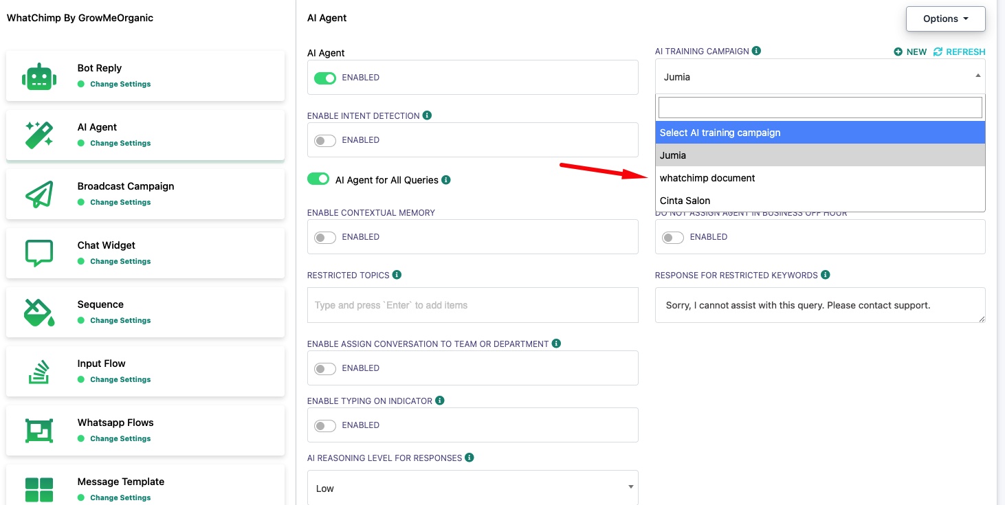Open the Options dropdown button
Viewport: 1005px width, 505px height.
click(x=946, y=19)
